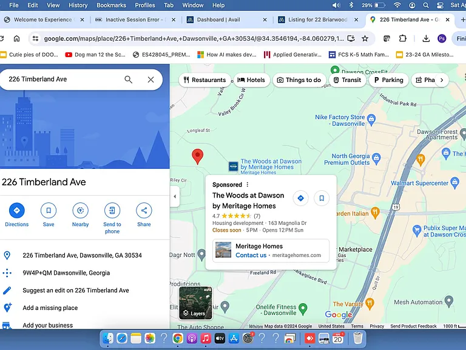
Task: Click the address bar URL
Action: point(194,38)
